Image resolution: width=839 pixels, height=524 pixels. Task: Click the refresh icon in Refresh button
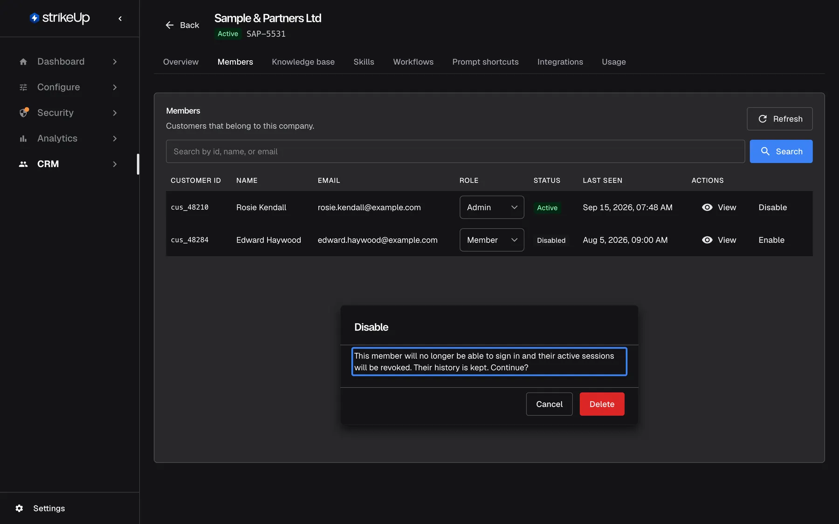[x=763, y=119]
